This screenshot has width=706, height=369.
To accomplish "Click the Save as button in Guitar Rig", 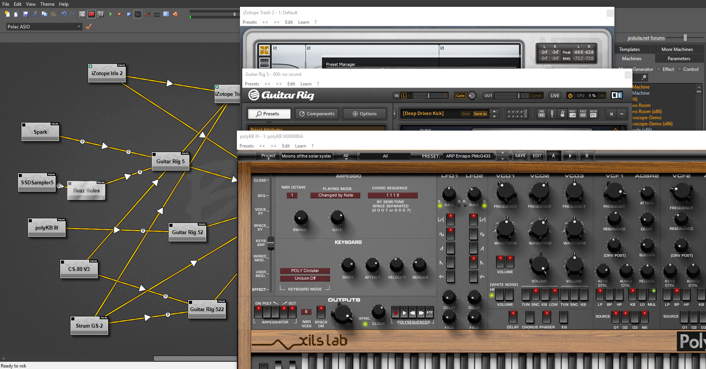I will tap(480, 114).
